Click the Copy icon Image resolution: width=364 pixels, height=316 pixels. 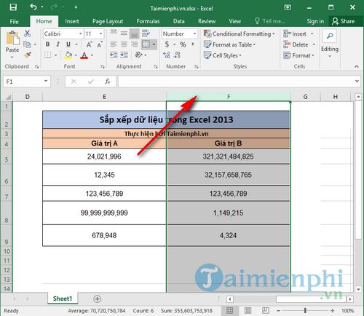tap(27, 44)
